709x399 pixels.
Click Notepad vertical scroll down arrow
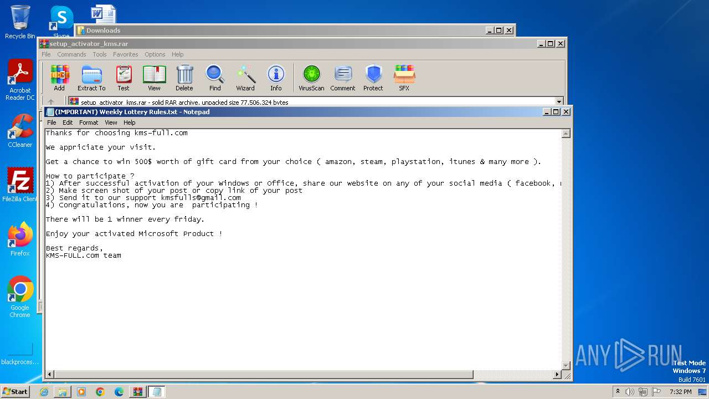tap(566, 366)
